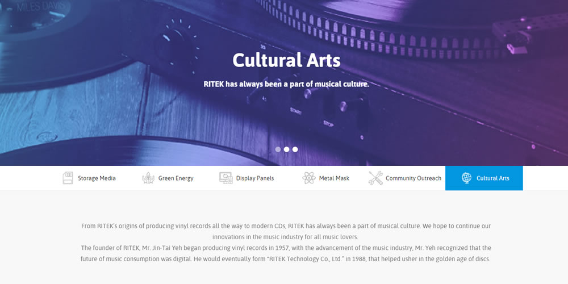Click the Green Energy plant icon
This screenshot has height=284, width=568.
pyautogui.click(x=148, y=178)
